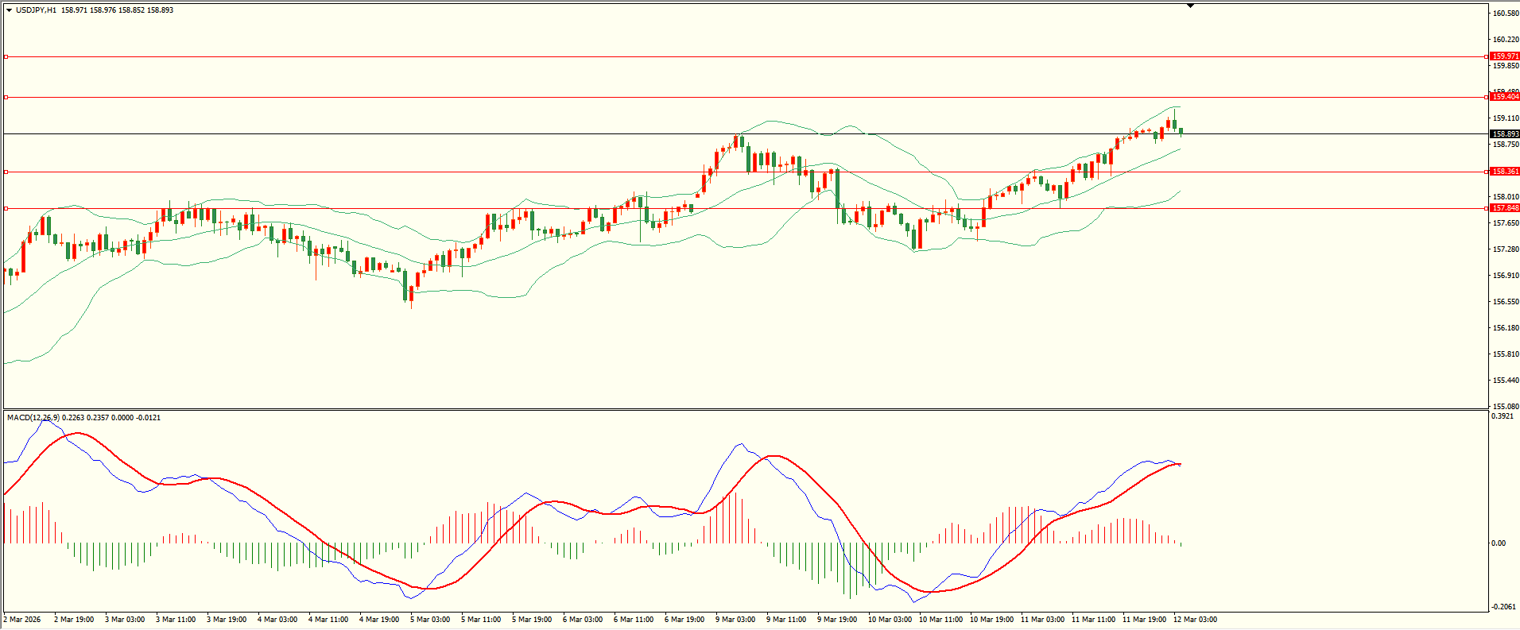Click the USDJPY,H1 symbol title text
1520x630 pixels.
coord(36,10)
